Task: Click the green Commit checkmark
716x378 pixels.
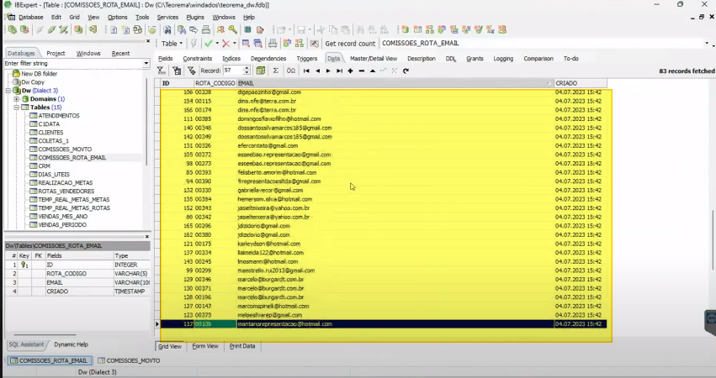Action: [208, 44]
